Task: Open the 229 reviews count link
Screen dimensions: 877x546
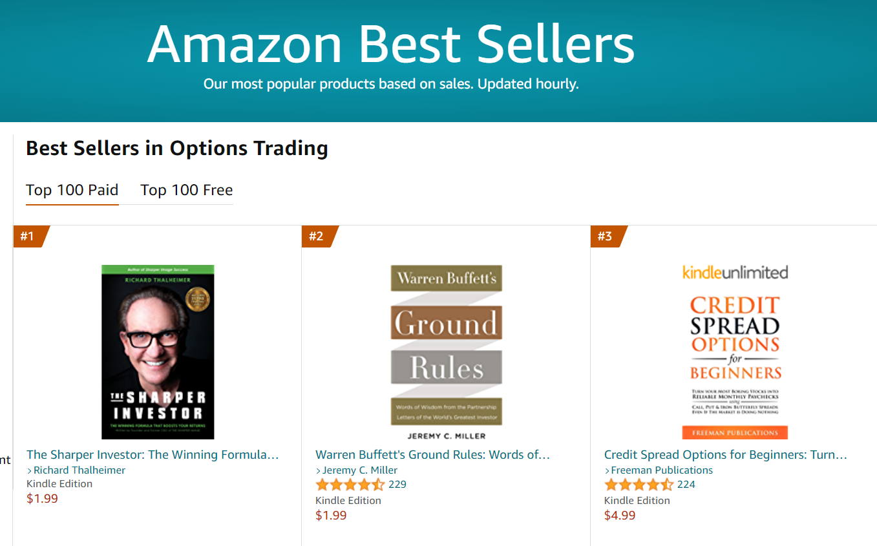Action: coord(397,485)
